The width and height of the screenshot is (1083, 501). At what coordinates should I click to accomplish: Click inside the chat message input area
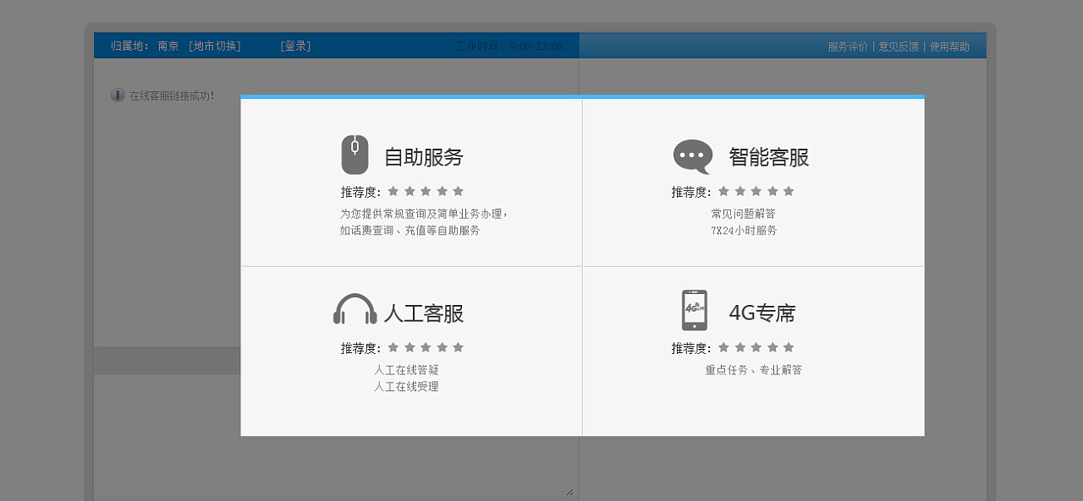(x=335, y=435)
